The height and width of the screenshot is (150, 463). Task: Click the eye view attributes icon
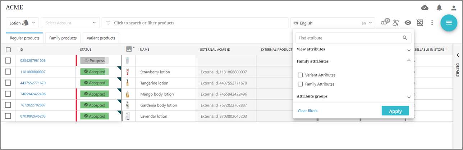pyautogui.click(x=408, y=23)
